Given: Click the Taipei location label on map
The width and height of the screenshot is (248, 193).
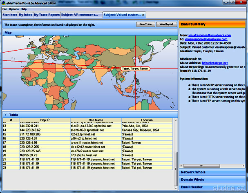Looking at the screenshot, I should point(135,69).
